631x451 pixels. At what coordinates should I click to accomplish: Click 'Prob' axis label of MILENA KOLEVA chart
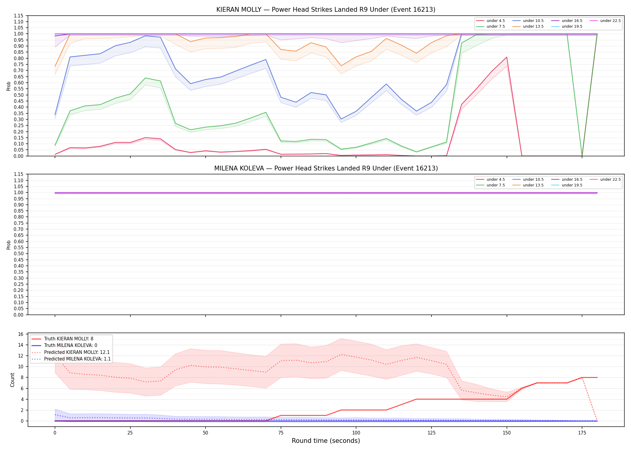point(9,245)
